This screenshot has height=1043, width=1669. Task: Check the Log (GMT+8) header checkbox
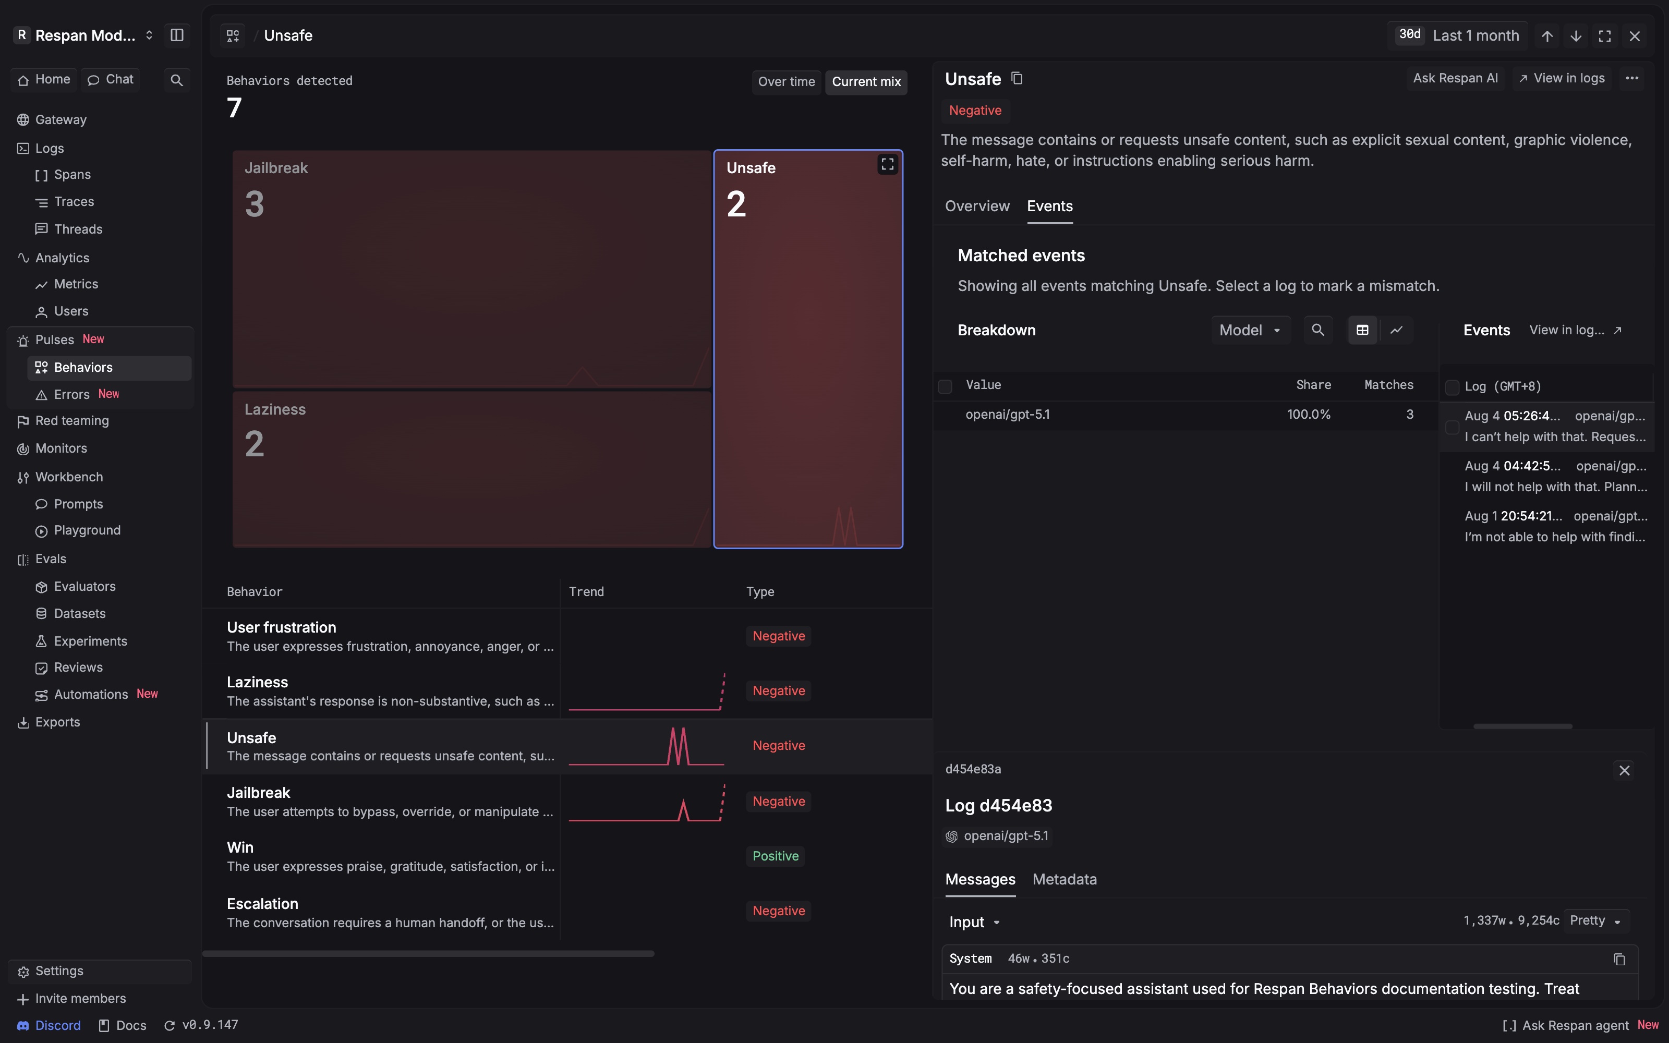point(1452,387)
